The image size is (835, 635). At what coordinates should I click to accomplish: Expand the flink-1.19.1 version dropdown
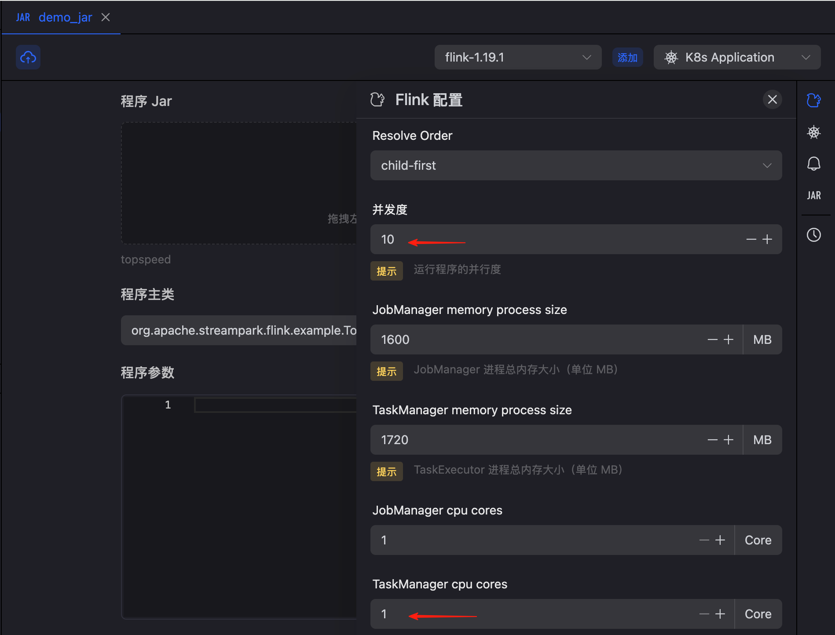tap(518, 57)
